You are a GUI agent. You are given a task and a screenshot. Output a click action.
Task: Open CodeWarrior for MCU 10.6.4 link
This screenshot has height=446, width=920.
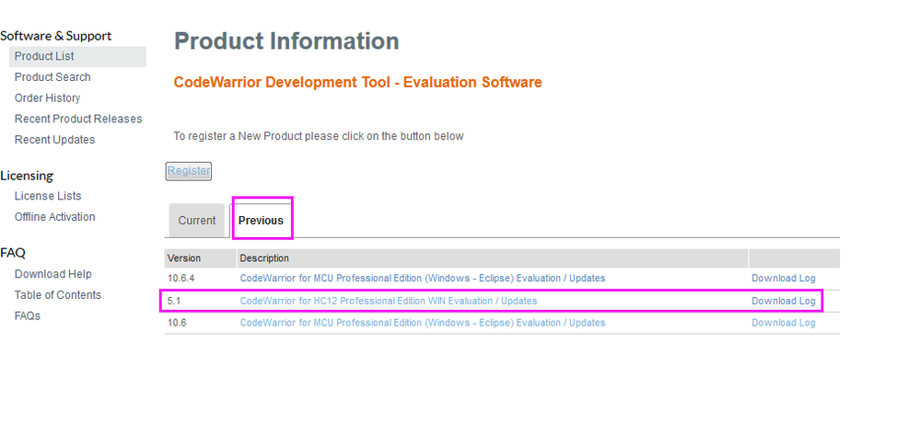[x=423, y=279]
